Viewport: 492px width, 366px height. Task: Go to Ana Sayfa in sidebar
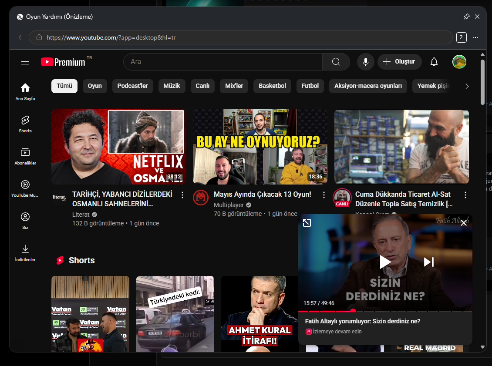[25, 92]
